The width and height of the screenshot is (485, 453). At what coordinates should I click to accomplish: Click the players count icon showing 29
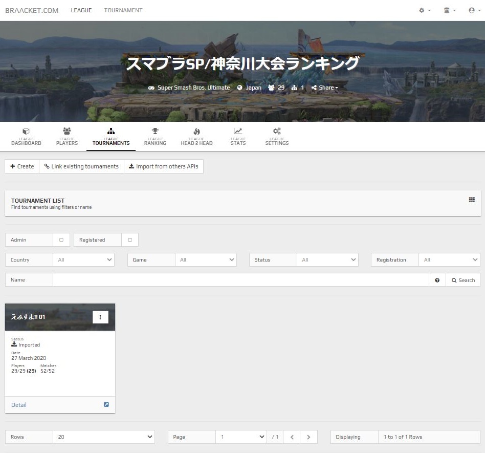[271, 88]
